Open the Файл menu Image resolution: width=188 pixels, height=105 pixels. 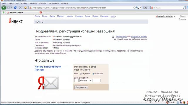point(4,3)
